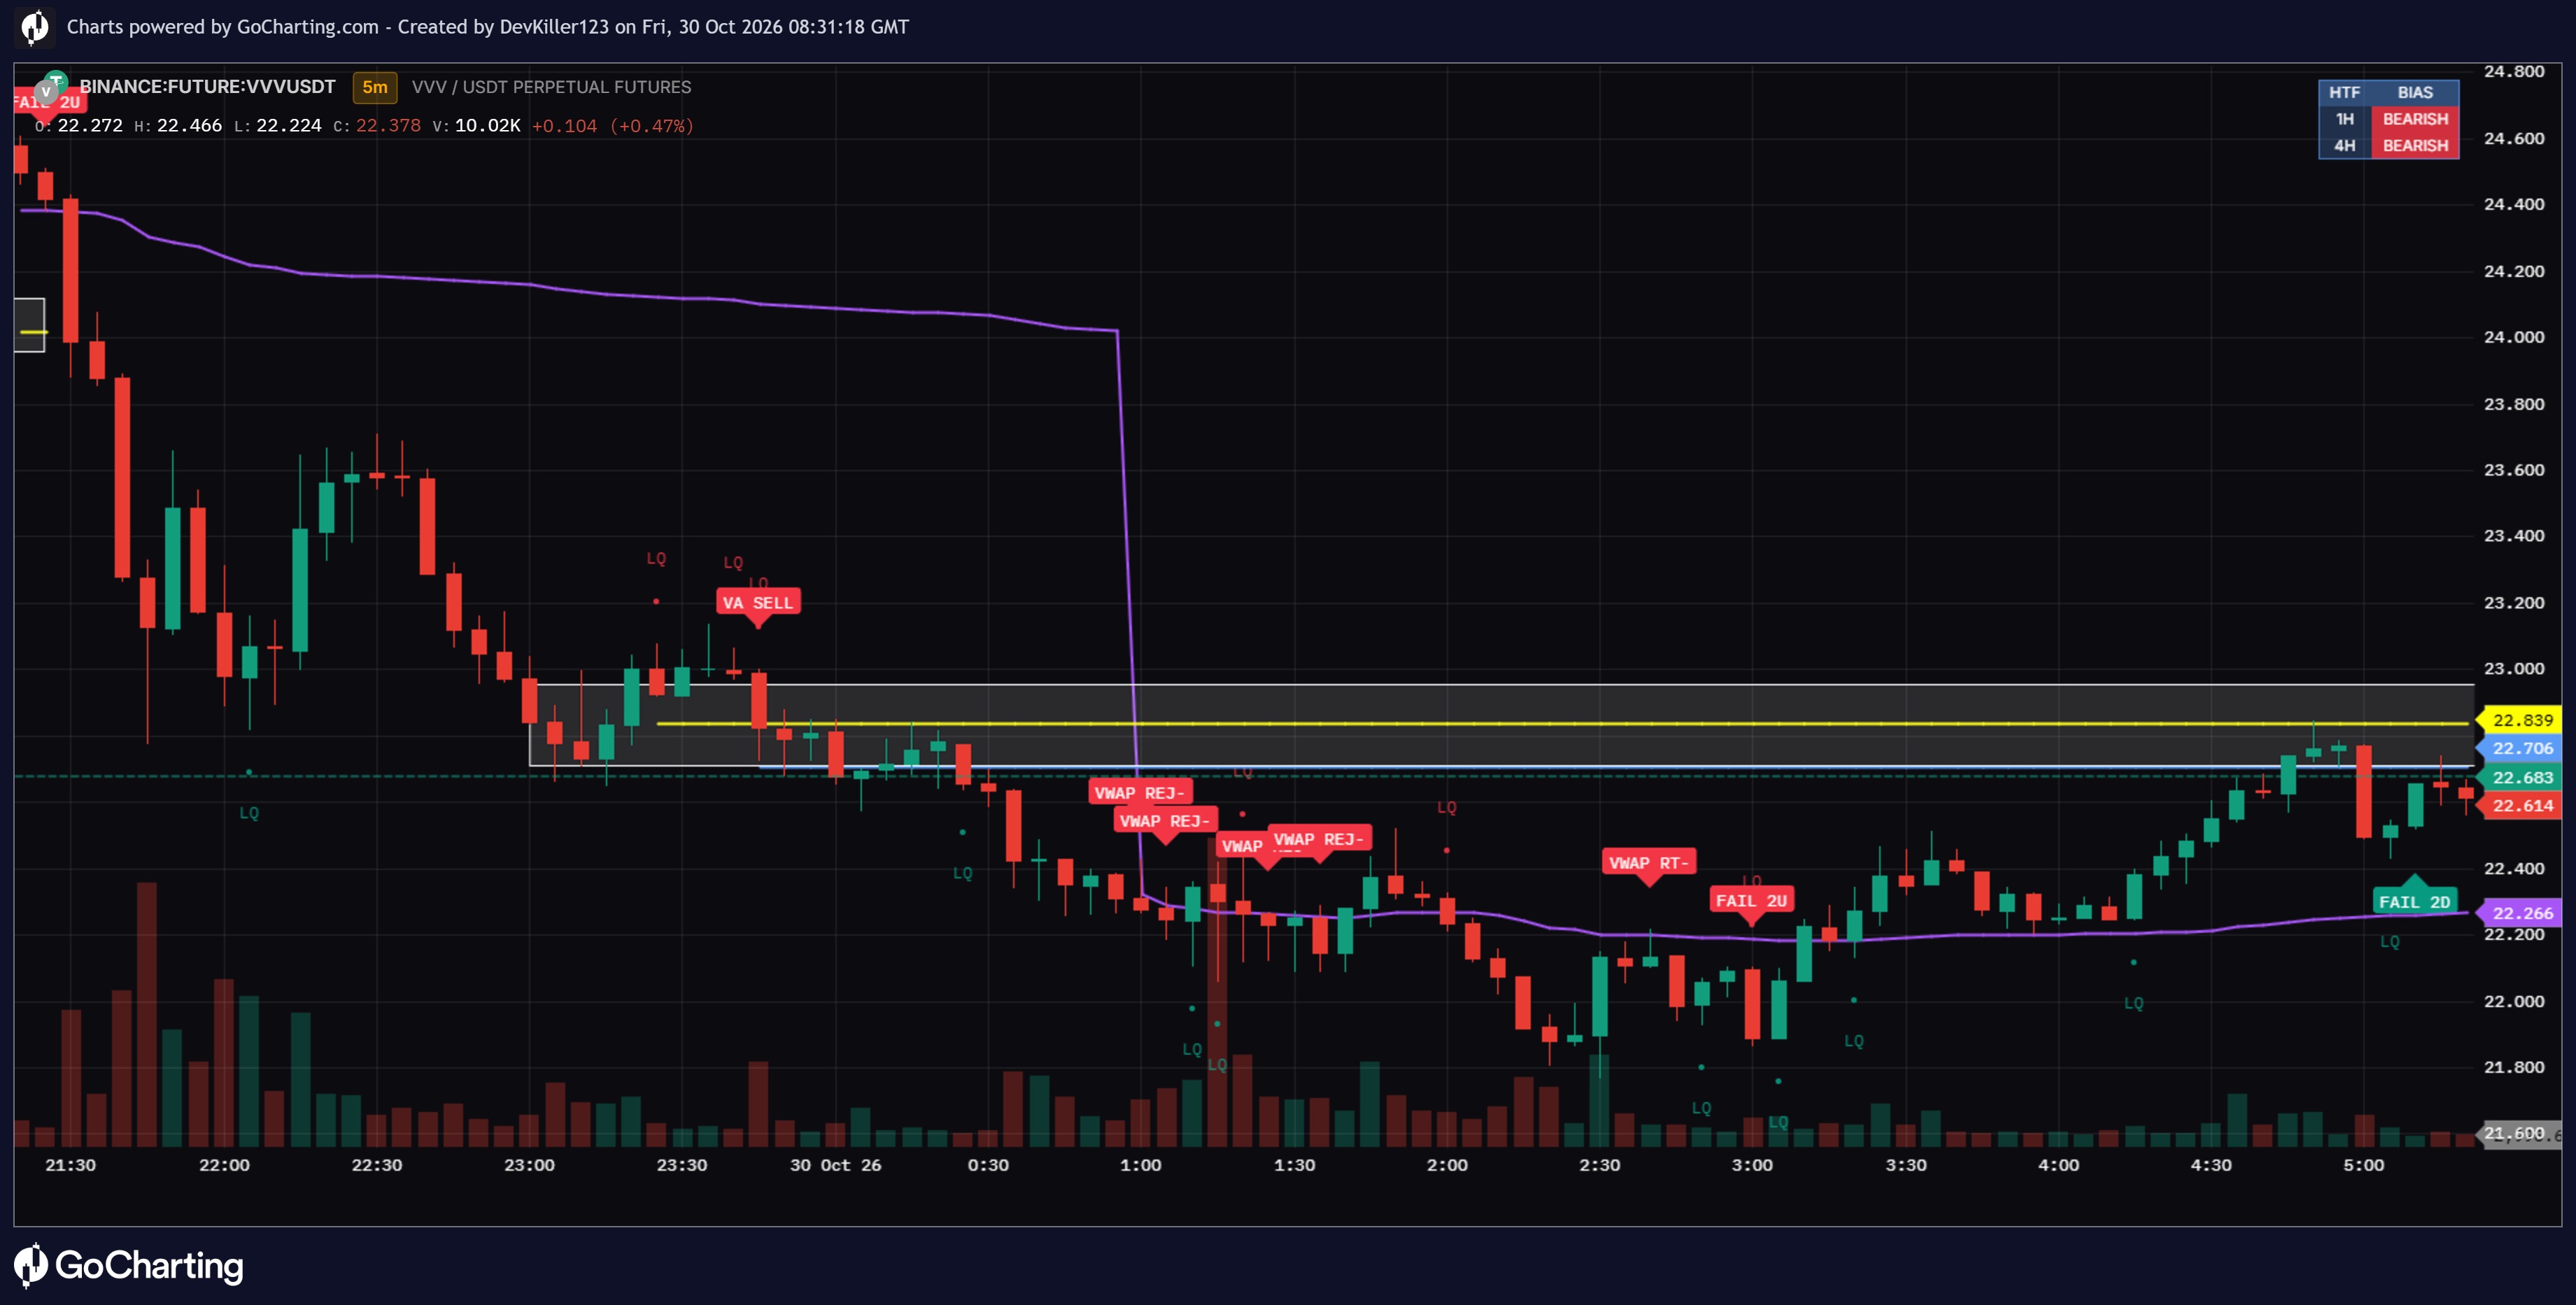Click the HTF column header in bias table
Viewport: 2576px width, 1305px height.
tap(2344, 93)
